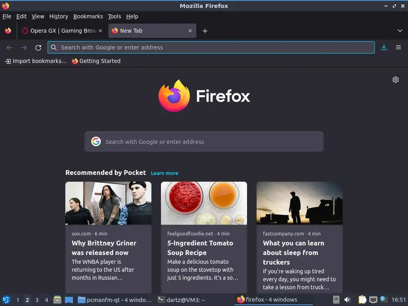Image resolution: width=408 pixels, height=306 pixels.
Task: Click 'What you can learn about sleep from truckers'
Action: [x=294, y=252]
